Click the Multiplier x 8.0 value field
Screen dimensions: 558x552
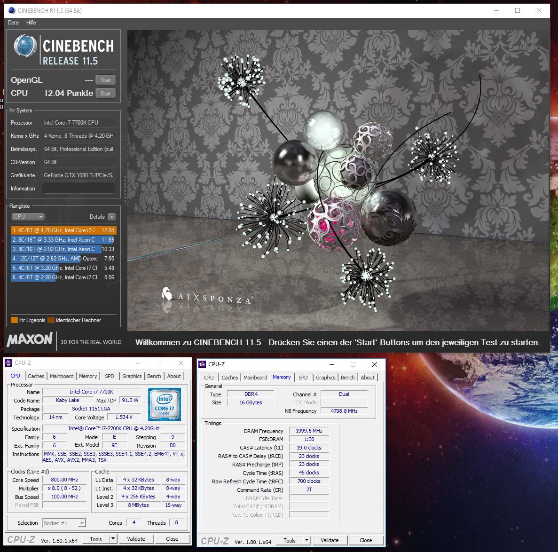pos(64,488)
